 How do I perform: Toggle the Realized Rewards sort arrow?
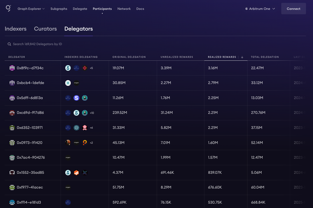point(242,57)
